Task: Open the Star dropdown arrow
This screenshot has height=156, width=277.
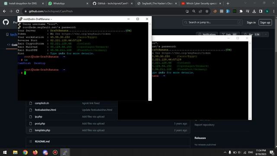Action: [x=265, y=34]
